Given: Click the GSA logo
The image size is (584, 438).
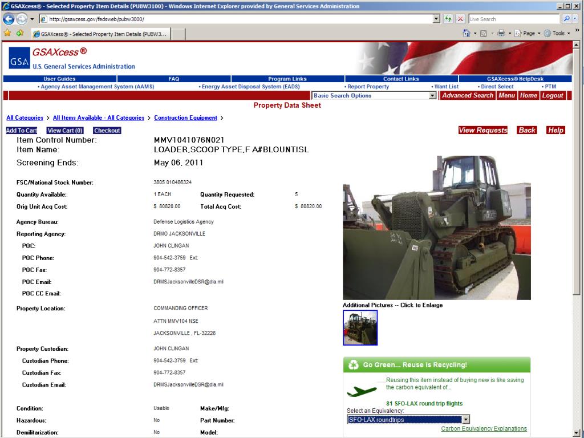Looking at the screenshot, I should tap(19, 58).
